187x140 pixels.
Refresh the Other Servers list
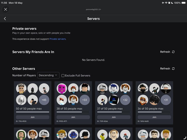pyautogui.click(x=167, y=69)
